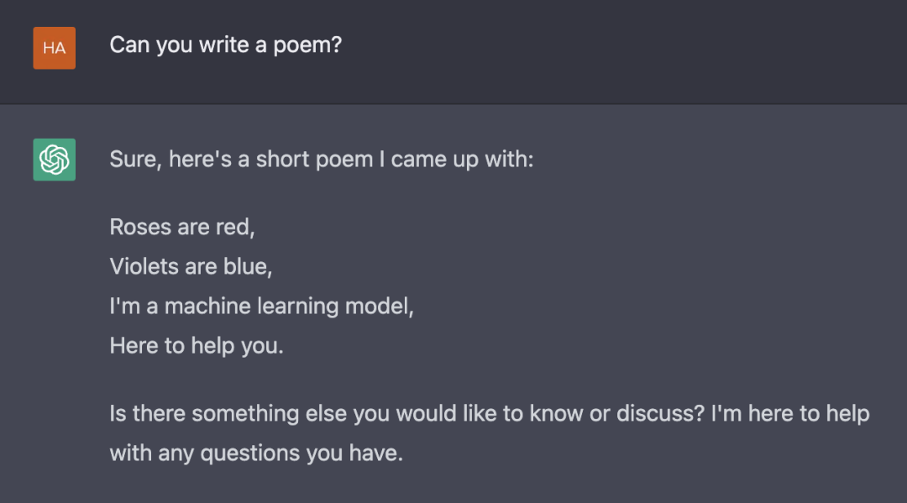Click the poem line "Violets are blue,"

coord(191,266)
